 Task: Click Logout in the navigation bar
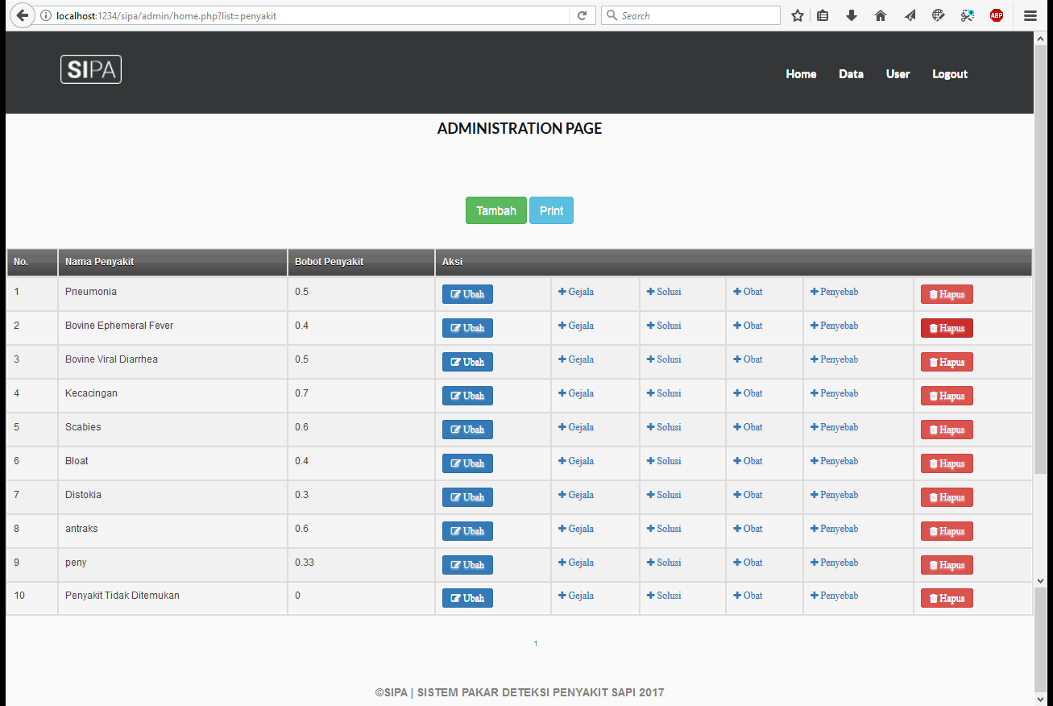[x=950, y=74]
